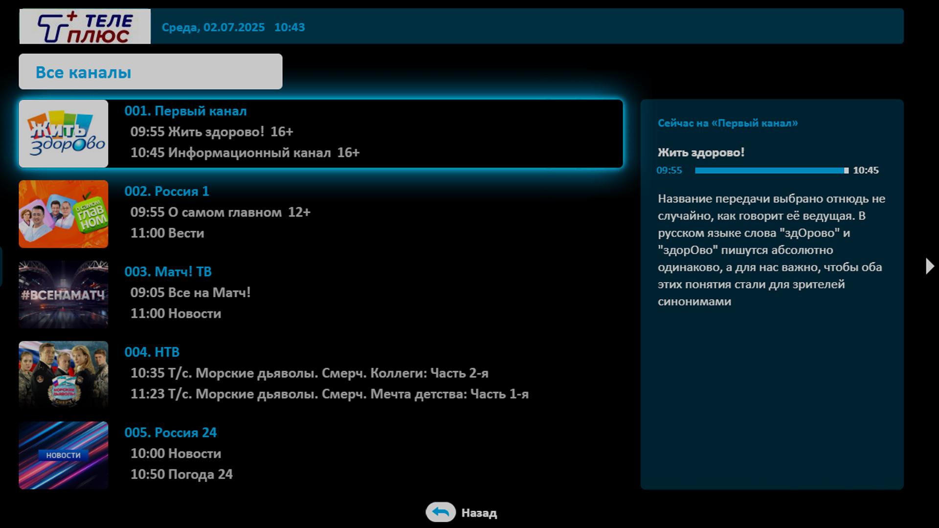Click the right-pointing arrow at screen edge
This screenshot has width=939, height=528.
[929, 266]
